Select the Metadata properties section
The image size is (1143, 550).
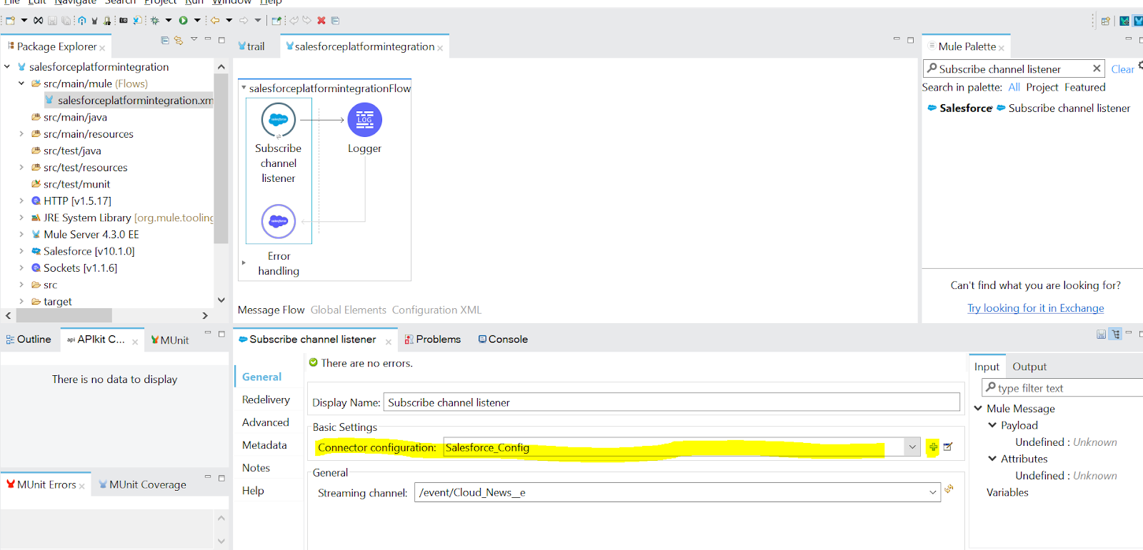point(264,445)
